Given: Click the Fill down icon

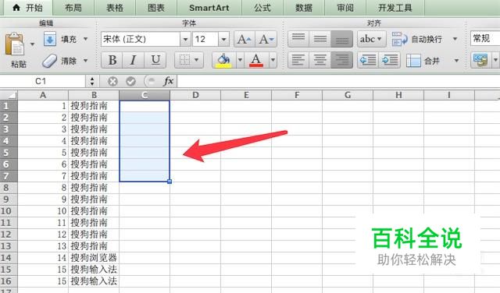Looking at the screenshot, I should (50, 39).
